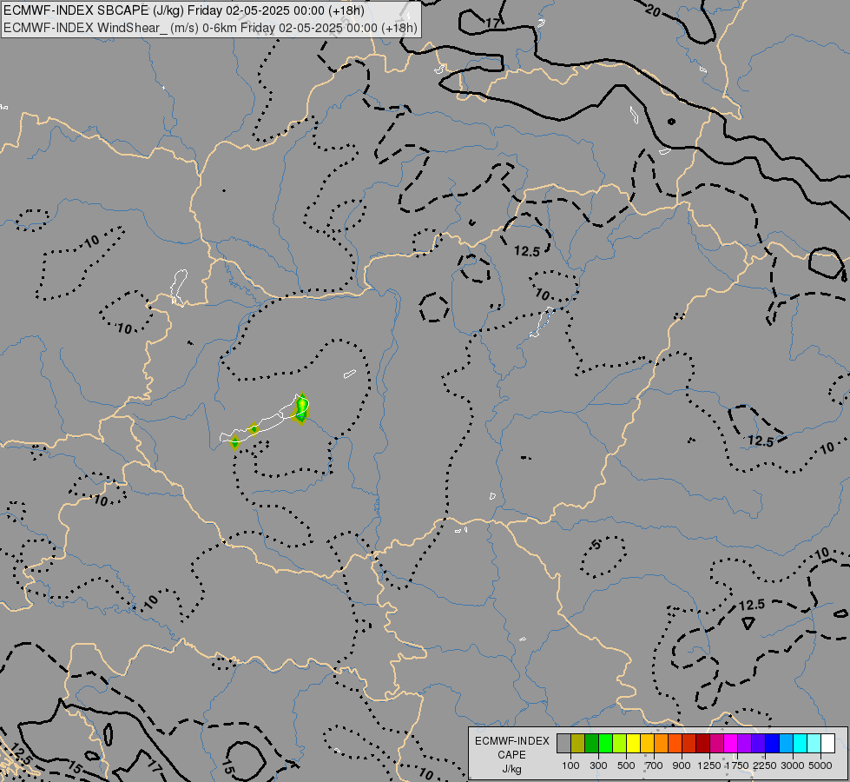The height and width of the screenshot is (782, 850).
Task: Click the legend value 700
Action: [x=655, y=765]
